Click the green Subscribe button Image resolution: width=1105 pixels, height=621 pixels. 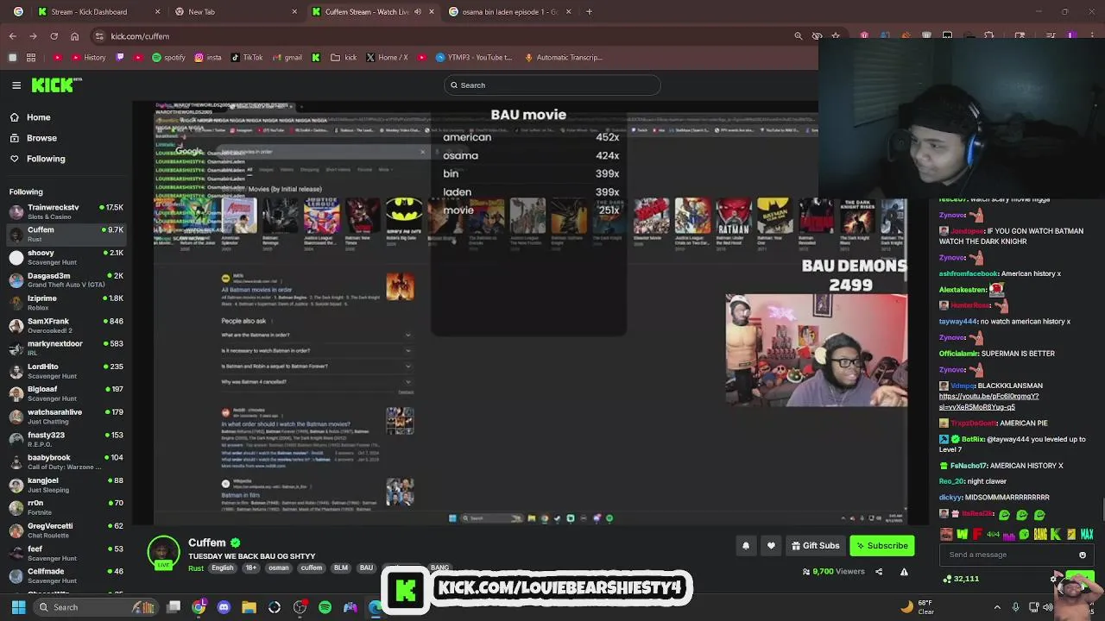coord(881,546)
